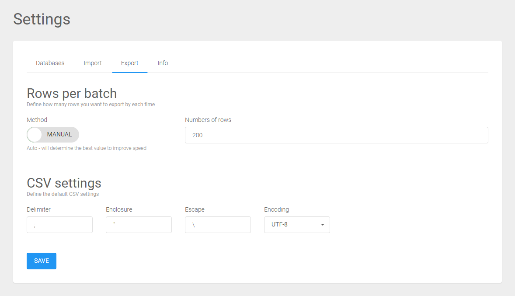Viewport: 515px width, 296px height.
Task: Click the Escape label
Action: click(x=195, y=209)
